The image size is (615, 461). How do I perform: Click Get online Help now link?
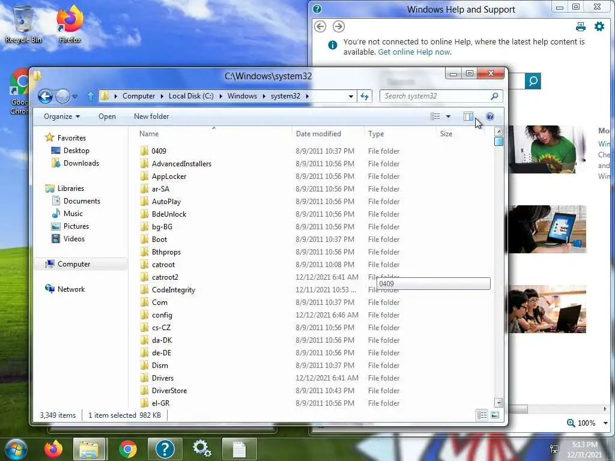coord(414,52)
